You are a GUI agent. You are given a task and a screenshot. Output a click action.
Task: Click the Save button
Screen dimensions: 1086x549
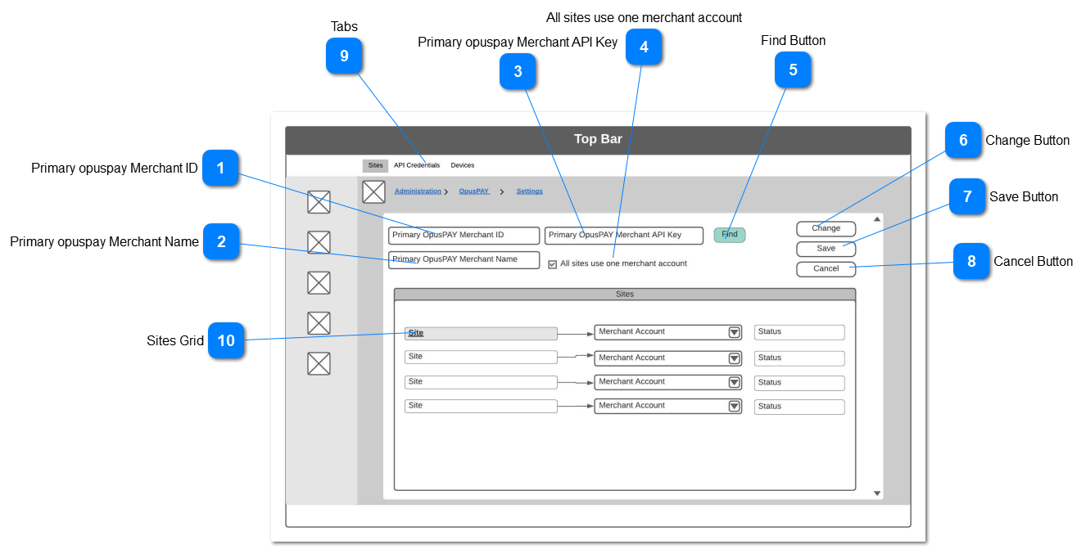pos(826,249)
